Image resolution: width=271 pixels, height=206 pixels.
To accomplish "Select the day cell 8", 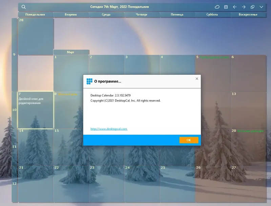I will pyautogui.click(x=68, y=110).
